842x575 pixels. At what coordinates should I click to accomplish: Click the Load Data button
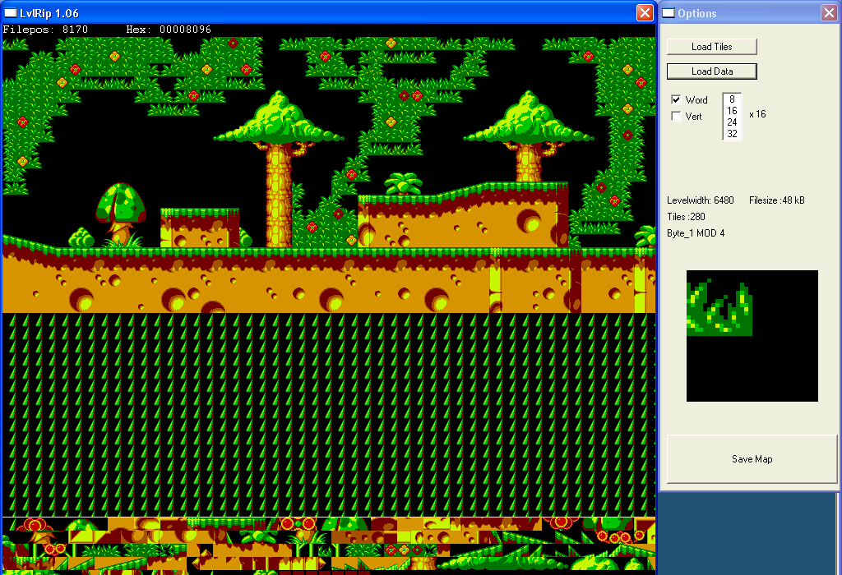[711, 71]
